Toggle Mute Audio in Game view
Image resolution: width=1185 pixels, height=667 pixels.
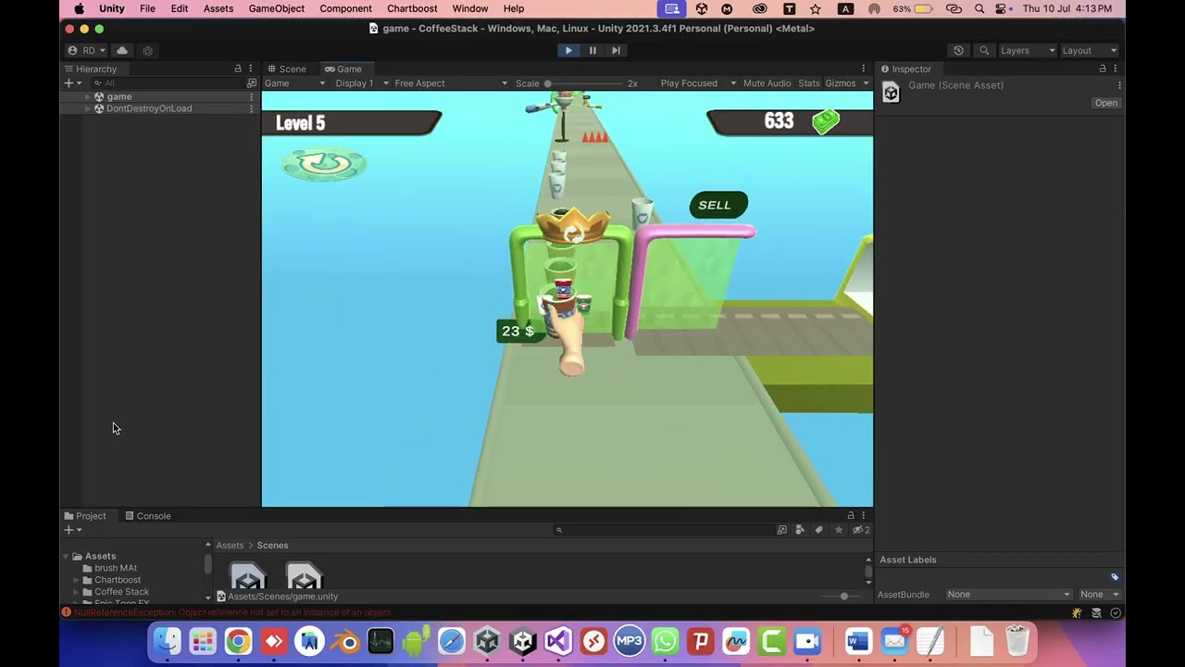(767, 83)
